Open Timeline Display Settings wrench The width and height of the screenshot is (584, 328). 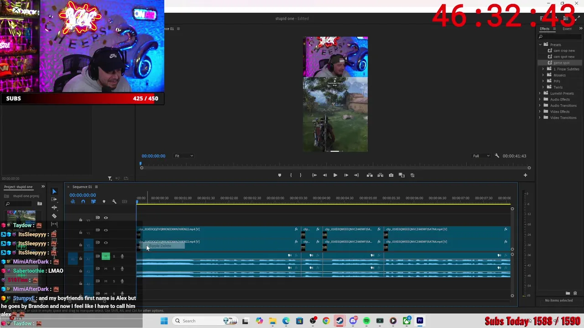(x=114, y=201)
